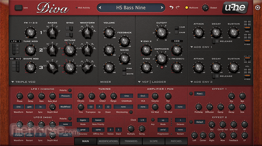The height and width of the screenshot is (146, 262).
Task: Toggle the Pink/White noise switch
Action: point(124,71)
